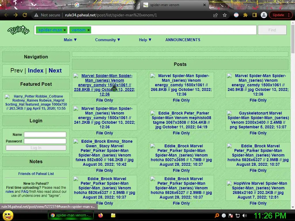Click the network monitor tray icon
Viewport: 295px width, 221px height.
point(238,216)
